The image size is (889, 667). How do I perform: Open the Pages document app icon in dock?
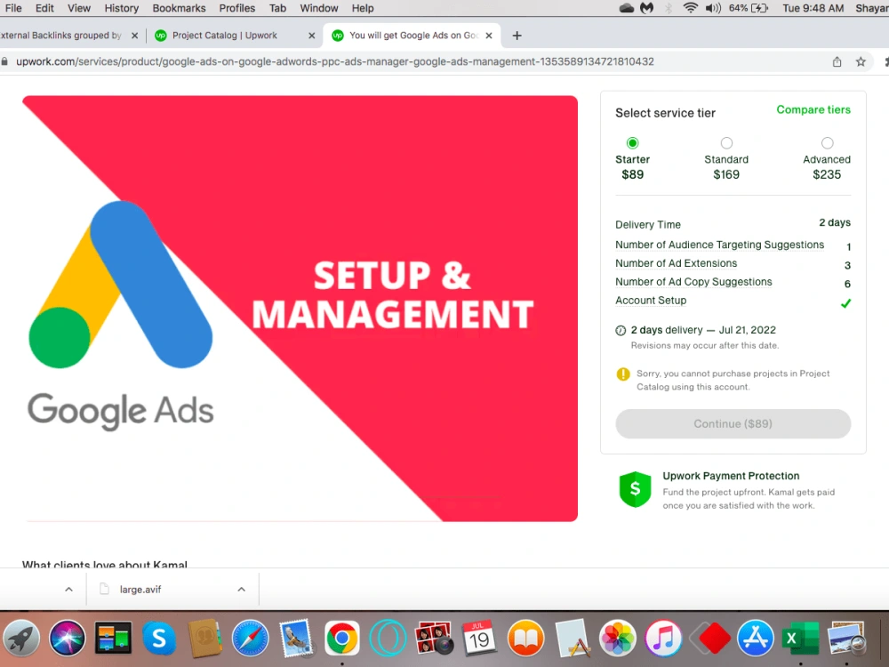click(572, 638)
